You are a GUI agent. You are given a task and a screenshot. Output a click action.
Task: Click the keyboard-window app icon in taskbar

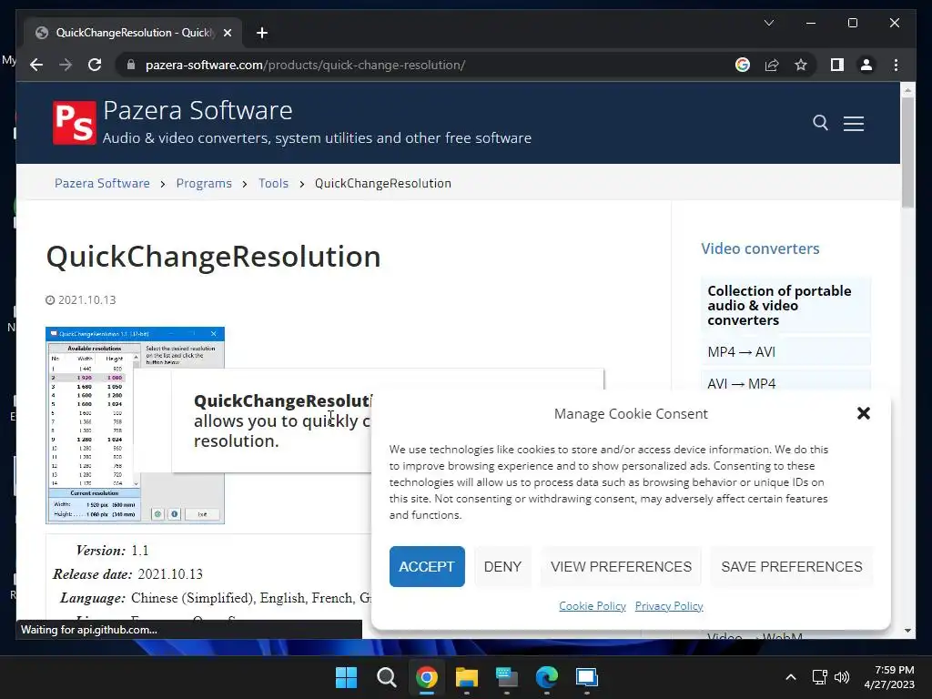(x=506, y=677)
